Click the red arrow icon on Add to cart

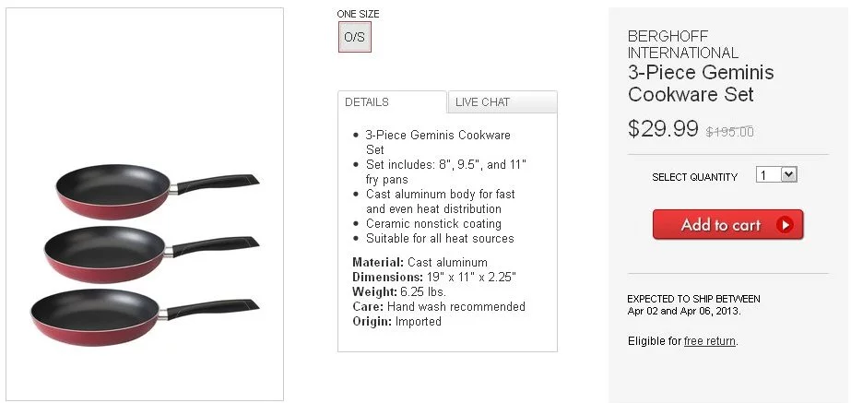785,224
